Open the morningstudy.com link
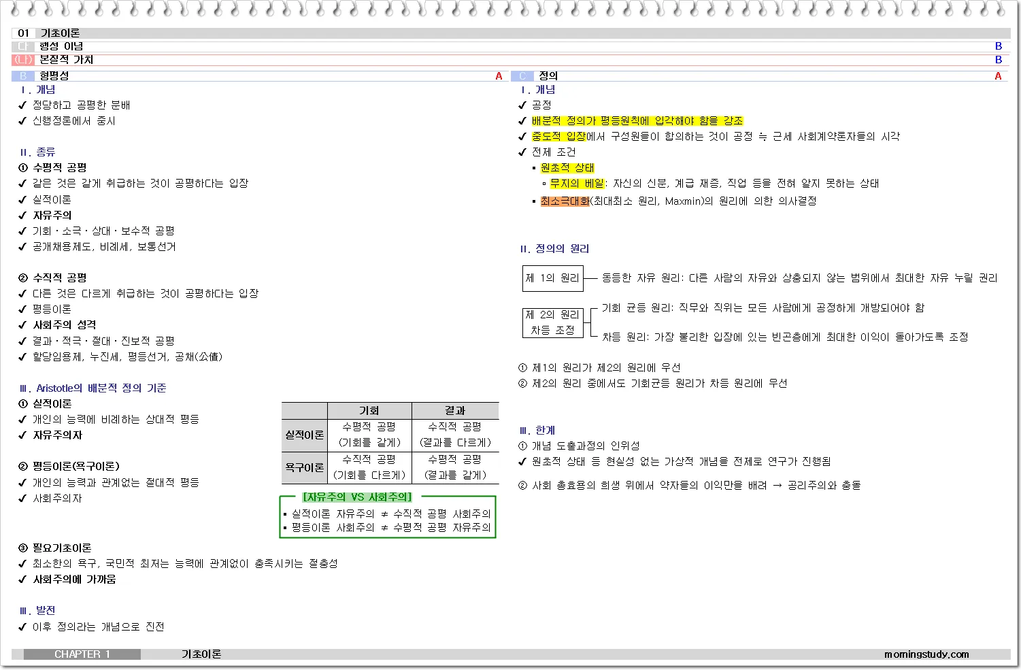Viewport: 1021px width, 670px height. pyautogui.click(x=926, y=654)
